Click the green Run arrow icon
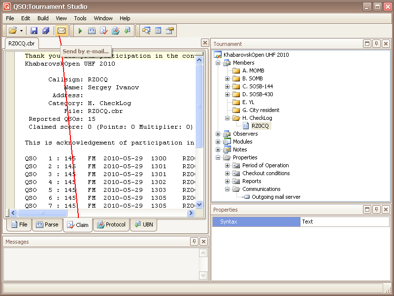Viewport: 394px width, 296px height. pos(80,31)
